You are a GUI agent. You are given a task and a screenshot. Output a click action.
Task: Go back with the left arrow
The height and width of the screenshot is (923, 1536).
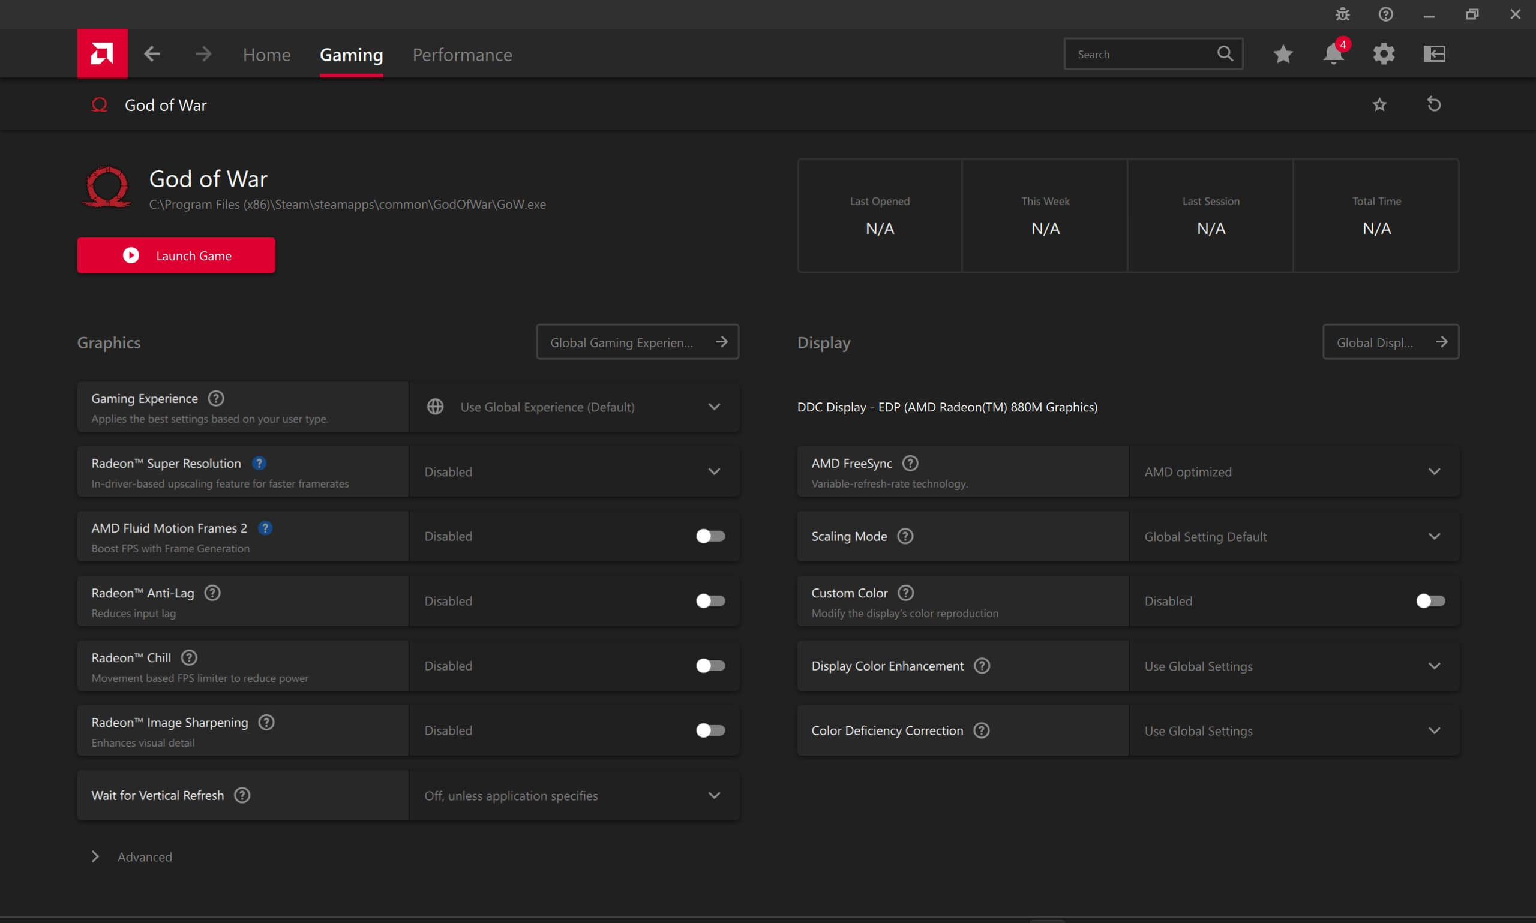coord(152,54)
